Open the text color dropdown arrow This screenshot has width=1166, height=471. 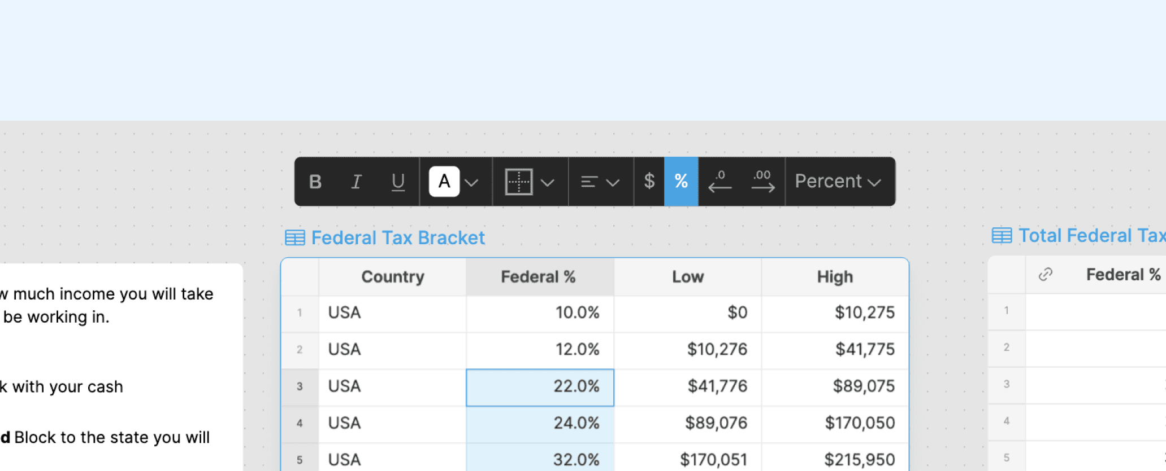tap(471, 182)
